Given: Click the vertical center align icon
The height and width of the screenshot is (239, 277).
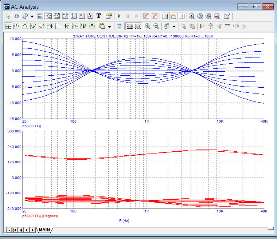Looking at the screenshot, I should click(236, 26).
